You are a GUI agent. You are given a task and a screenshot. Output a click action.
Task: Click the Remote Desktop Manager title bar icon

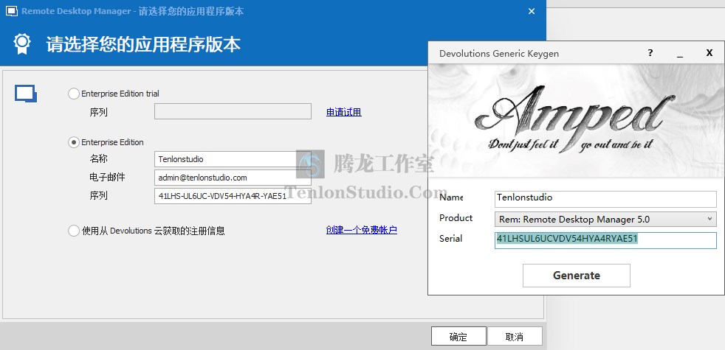[x=12, y=11]
